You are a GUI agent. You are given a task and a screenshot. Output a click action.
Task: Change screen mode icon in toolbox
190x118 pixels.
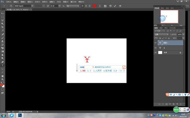pyautogui.click(x=3, y=93)
